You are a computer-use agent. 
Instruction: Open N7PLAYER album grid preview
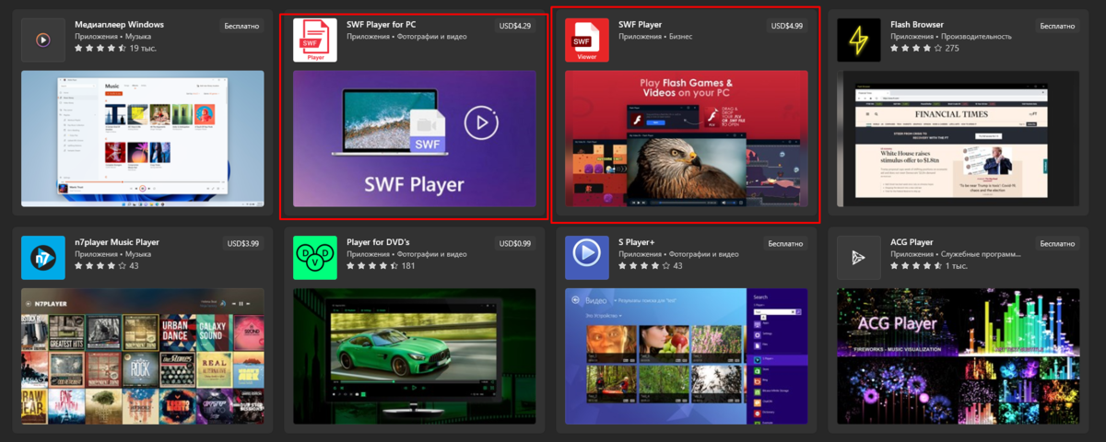pyautogui.click(x=142, y=356)
